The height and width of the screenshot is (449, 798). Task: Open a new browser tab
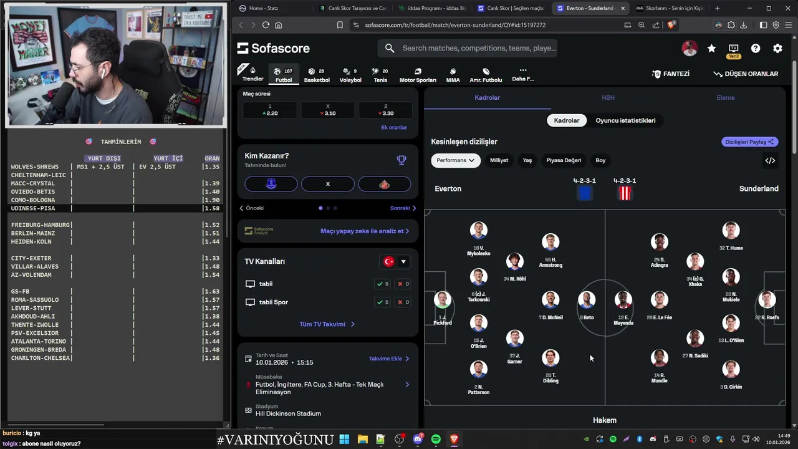click(x=717, y=8)
